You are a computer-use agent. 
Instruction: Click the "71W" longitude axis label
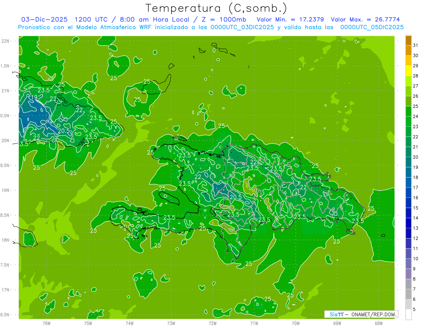tap(254, 323)
